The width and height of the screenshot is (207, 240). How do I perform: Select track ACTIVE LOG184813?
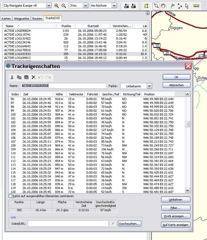click(75, 58)
